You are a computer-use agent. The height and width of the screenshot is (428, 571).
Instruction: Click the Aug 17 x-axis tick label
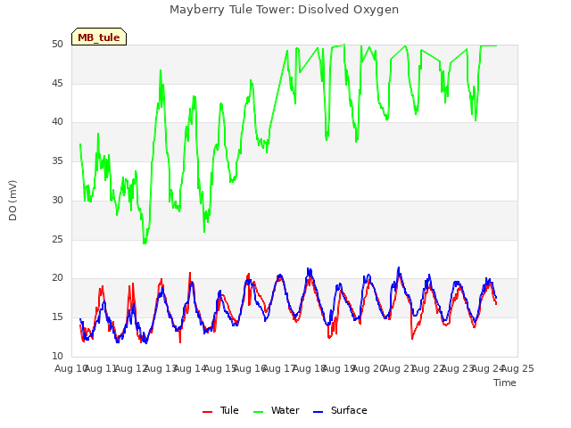click(279, 368)
